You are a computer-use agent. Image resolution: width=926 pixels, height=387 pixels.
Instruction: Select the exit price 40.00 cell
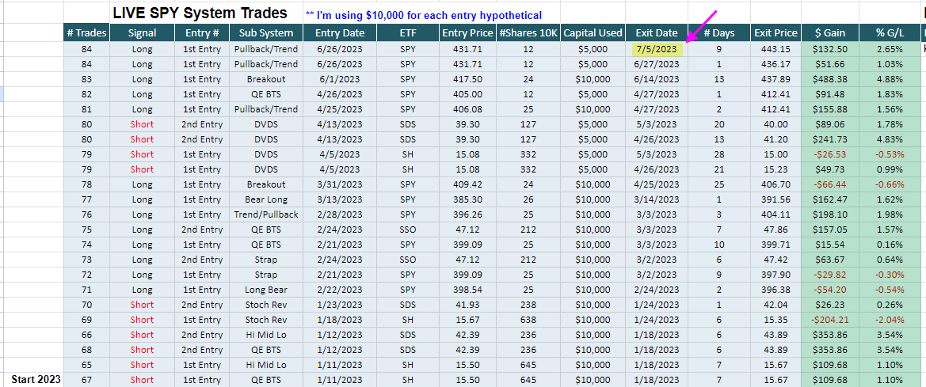775,124
